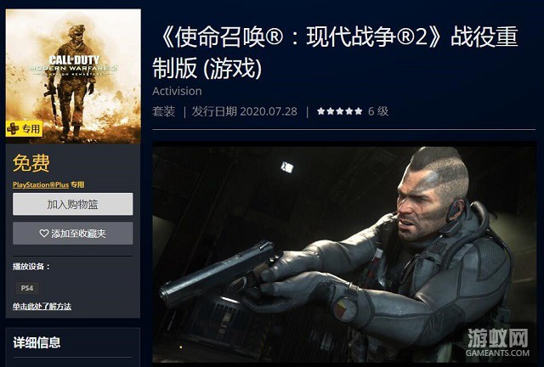Click the yellow 专用 badge text on cover
Screen dimensions: 544x367
(31, 129)
